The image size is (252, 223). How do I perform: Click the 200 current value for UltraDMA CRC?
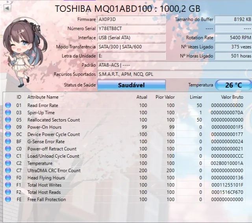pyautogui.click(x=143, y=171)
